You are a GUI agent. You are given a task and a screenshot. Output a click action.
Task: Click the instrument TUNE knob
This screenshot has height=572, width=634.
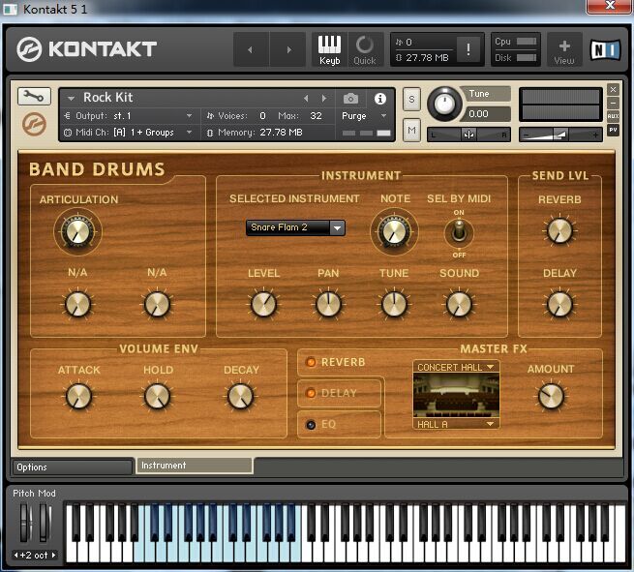point(394,304)
